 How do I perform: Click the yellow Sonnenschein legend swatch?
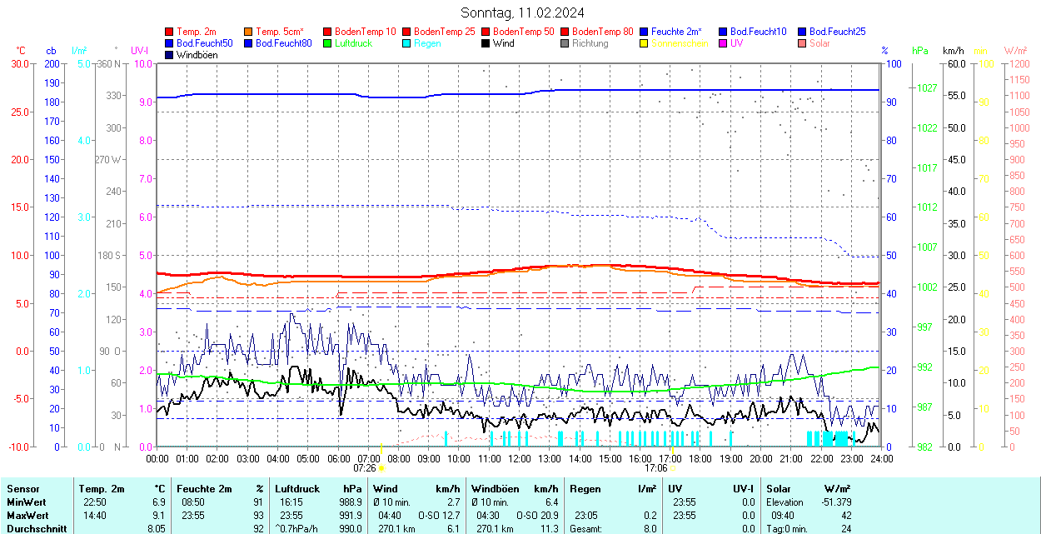coord(644,43)
